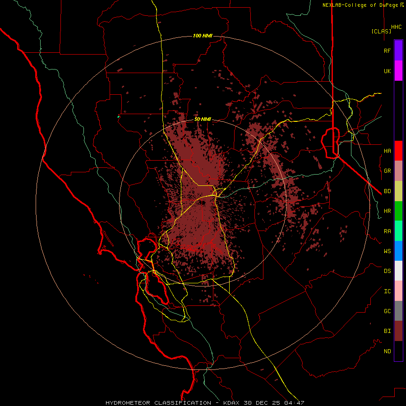The width and height of the screenshot is (406, 406).
Task: Click the "NEXLAB-College of DuPage" credit text
Action: click(x=360, y=5)
